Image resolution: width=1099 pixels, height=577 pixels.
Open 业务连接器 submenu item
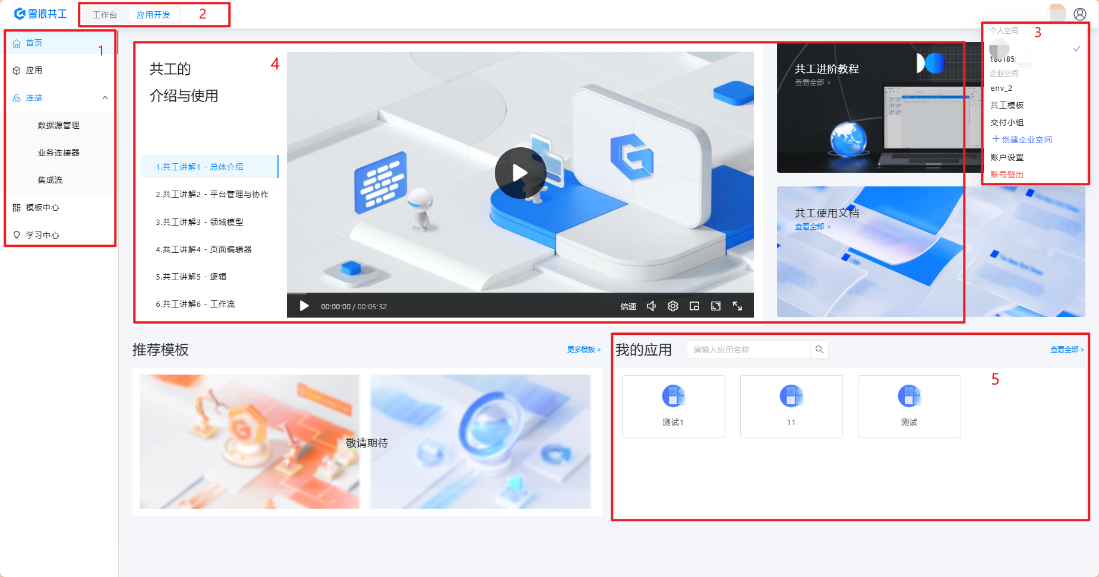tap(59, 153)
